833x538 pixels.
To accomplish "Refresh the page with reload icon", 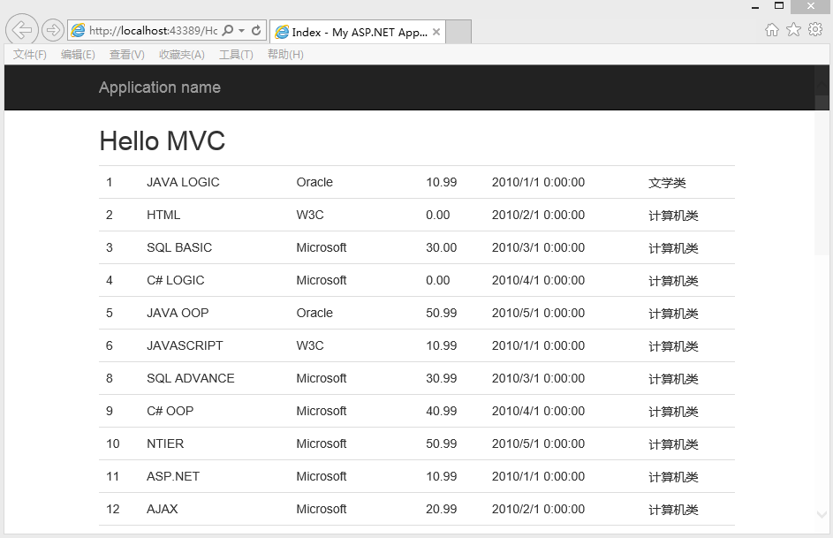I will tap(256, 30).
